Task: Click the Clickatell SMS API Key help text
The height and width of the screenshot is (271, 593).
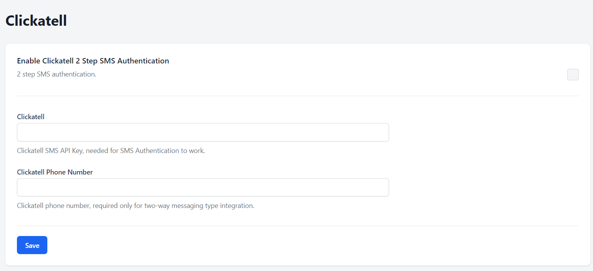Action: pyautogui.click(x=111, y=151)
